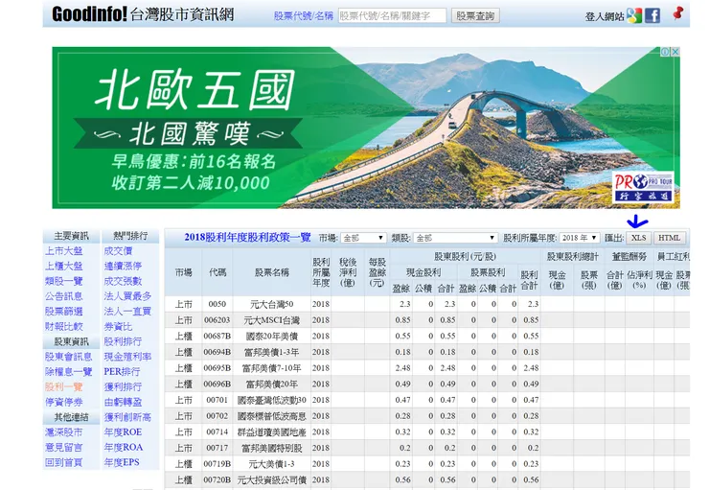This screenshot has height=490, width=709.
Task: Click the 代碼 column header
Action: tap(217, 272)
